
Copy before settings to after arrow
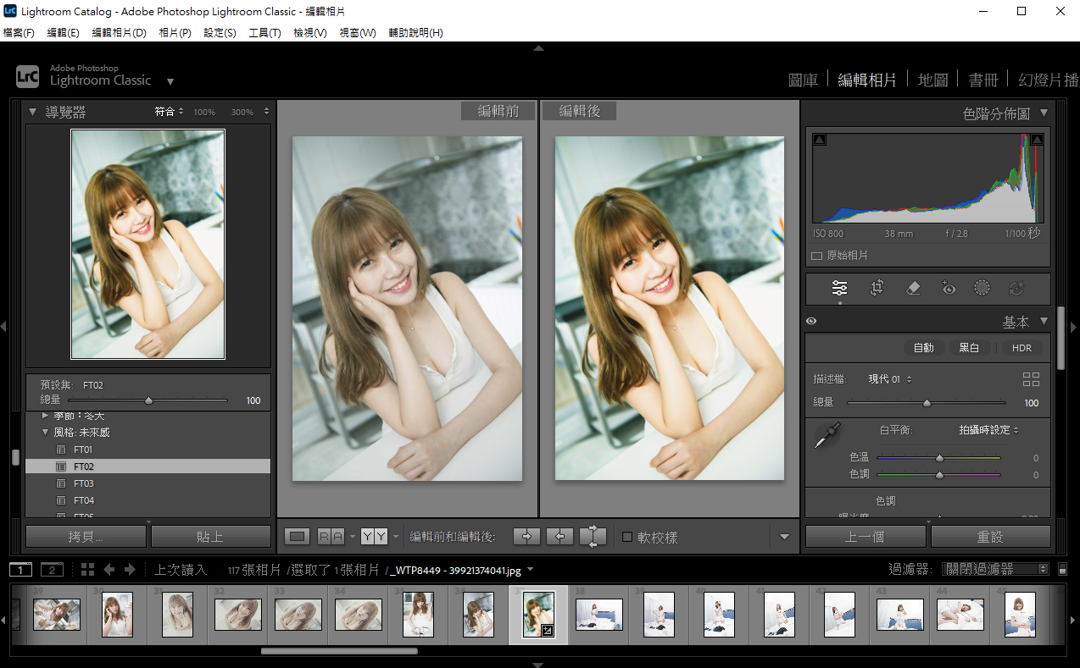[526, 536]
